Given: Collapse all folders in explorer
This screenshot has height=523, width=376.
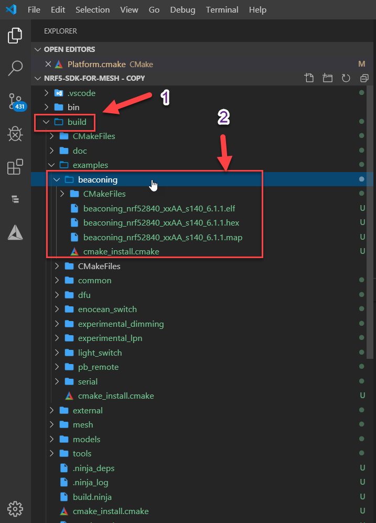Looking at the screenshot, I should pyautogui.click(x=364, y=78).
